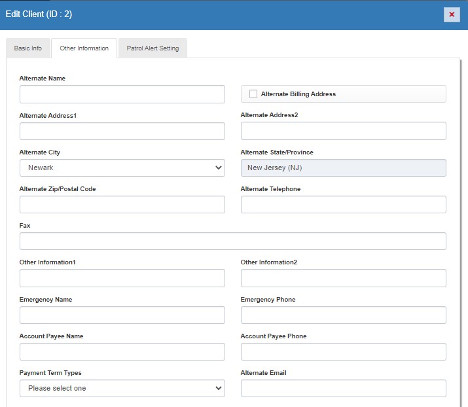Click the Alternate State/Province field
468x407 pixels.
(x=343, y=168)
